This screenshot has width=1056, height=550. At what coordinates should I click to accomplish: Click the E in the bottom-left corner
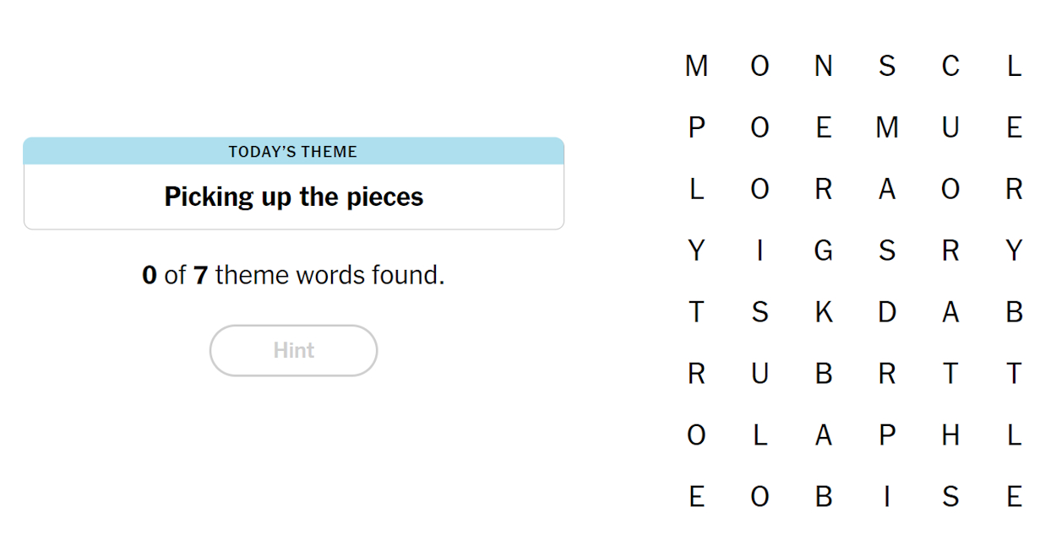point(697,497)
